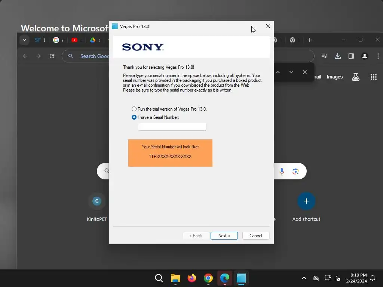
Task: Click the serial number input field
Action: point(172,127)
